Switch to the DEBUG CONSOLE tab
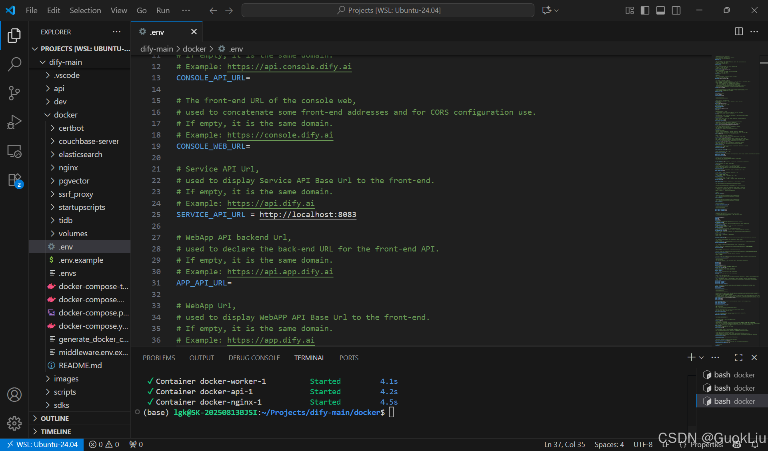768x451 pixels. tap(254, 358)
